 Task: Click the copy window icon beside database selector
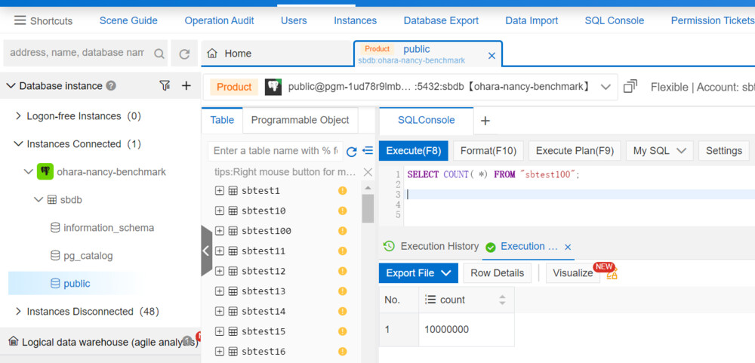630,87
